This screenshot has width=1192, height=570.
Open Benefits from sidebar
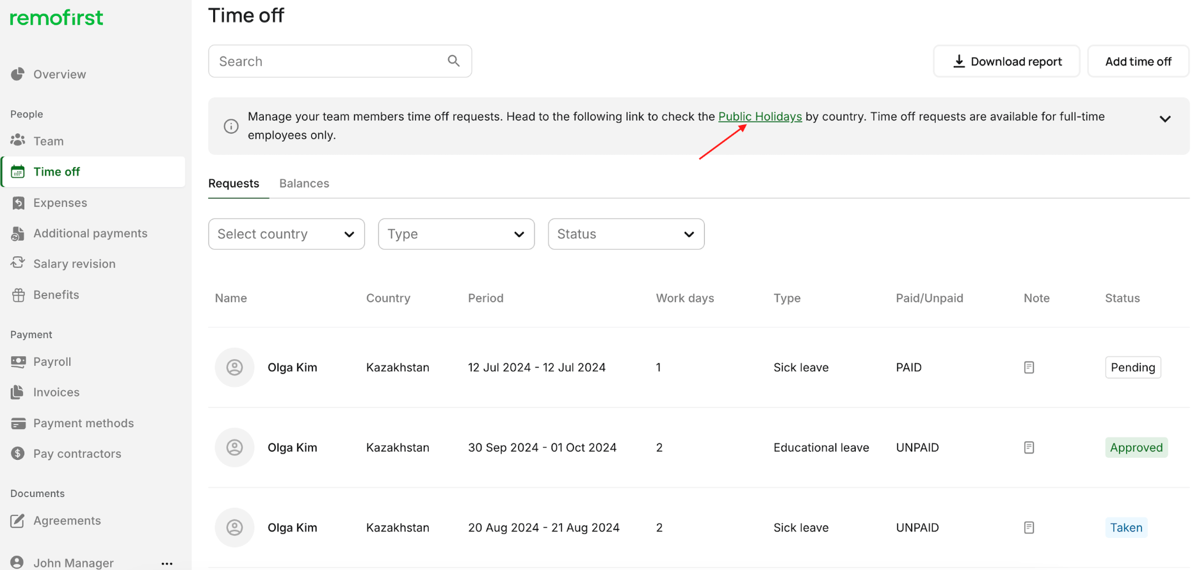(x=56, y=295)
